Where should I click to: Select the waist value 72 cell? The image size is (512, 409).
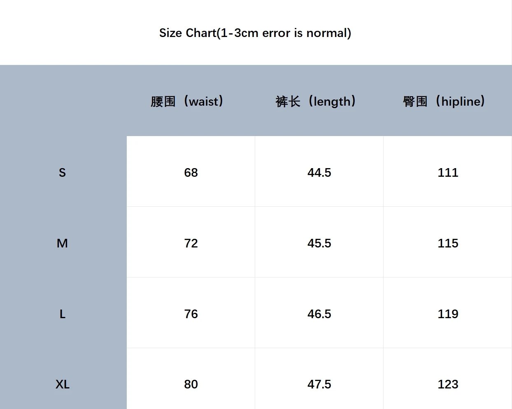tap(191, 242)
